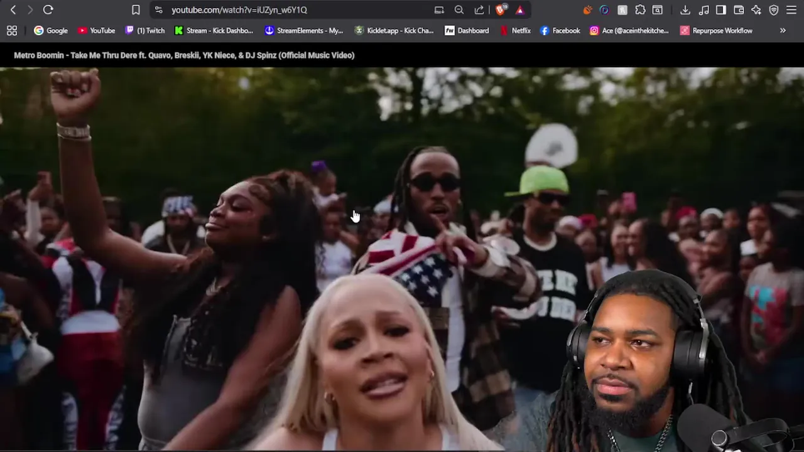This screenshot has width=804, height=452.
Task: Open the apps grid in bookmarks bar
Action: (12, 30)
